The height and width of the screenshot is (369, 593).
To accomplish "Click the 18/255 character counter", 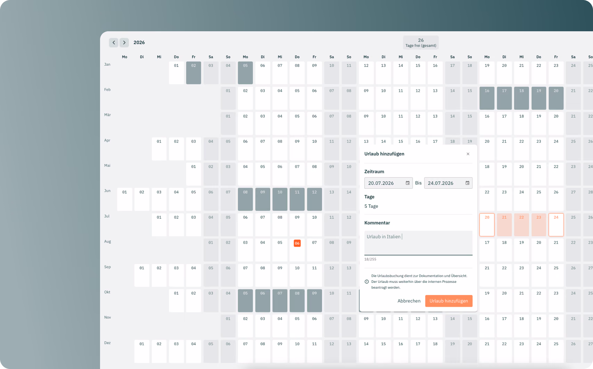I will click(x=370, y=259).
